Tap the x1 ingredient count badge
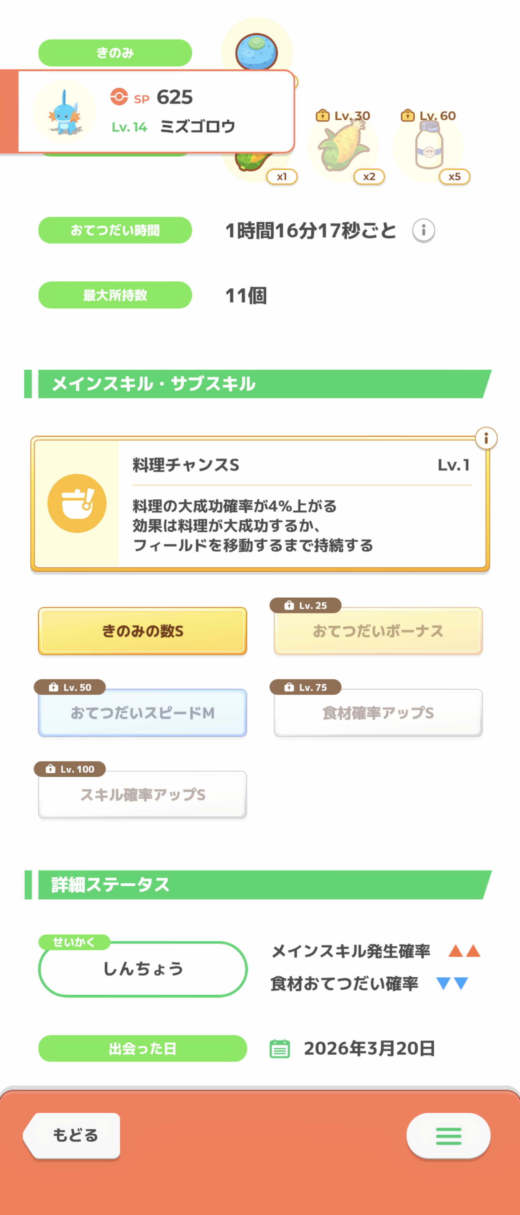 point(282,177)
